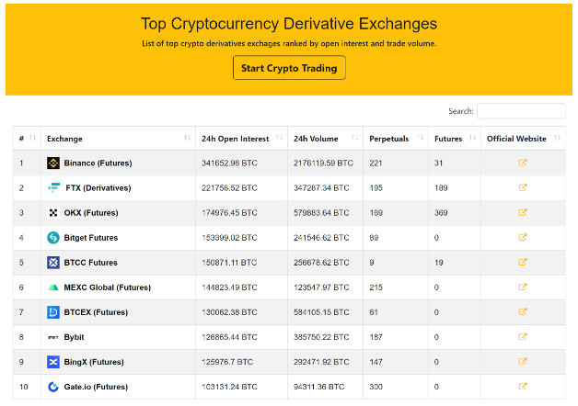
Task: Open FTX (Derivatives) official website link icon
Action: tap(523, 187)
